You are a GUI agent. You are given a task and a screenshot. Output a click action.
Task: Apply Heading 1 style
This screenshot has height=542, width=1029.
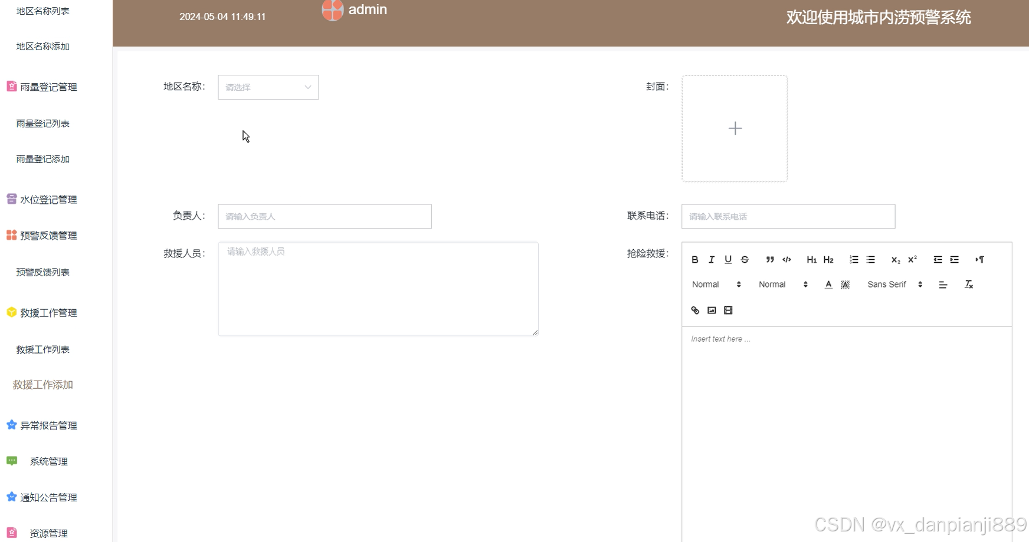[812, 260]
